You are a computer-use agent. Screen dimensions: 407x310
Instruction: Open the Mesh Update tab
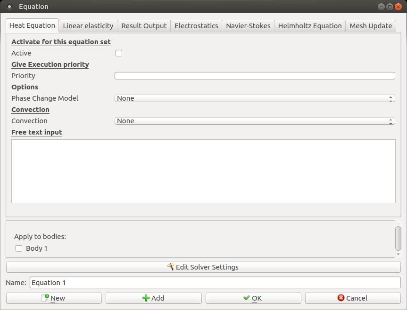point(371,26)
